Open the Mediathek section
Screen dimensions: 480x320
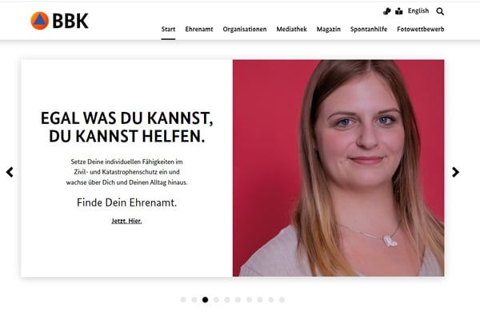pyautogui.click(x=291, y=29)
